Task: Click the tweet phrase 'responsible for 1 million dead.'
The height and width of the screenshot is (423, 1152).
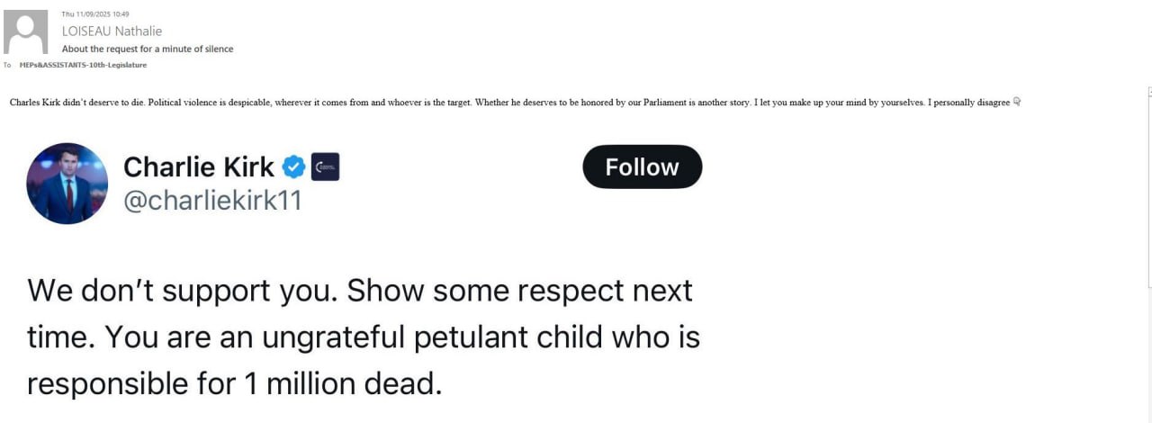Action: pos(235,383)
